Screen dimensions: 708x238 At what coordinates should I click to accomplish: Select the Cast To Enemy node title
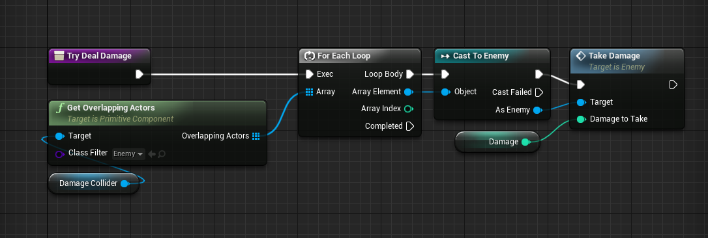point(481,56)
